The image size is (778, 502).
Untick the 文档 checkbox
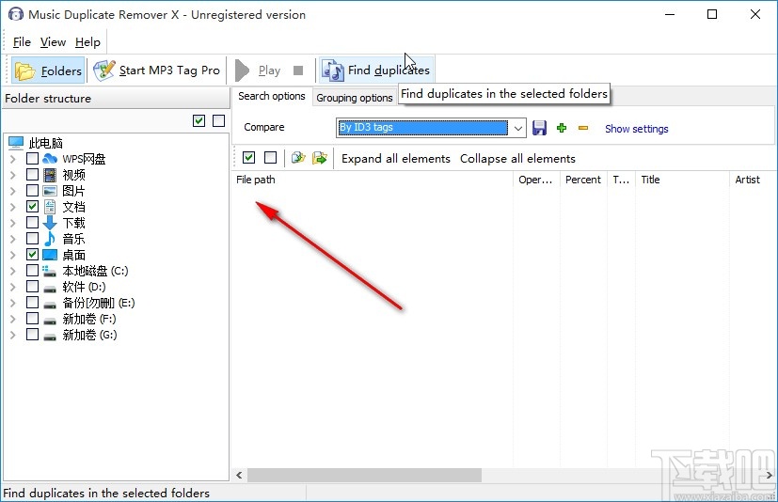32,207
